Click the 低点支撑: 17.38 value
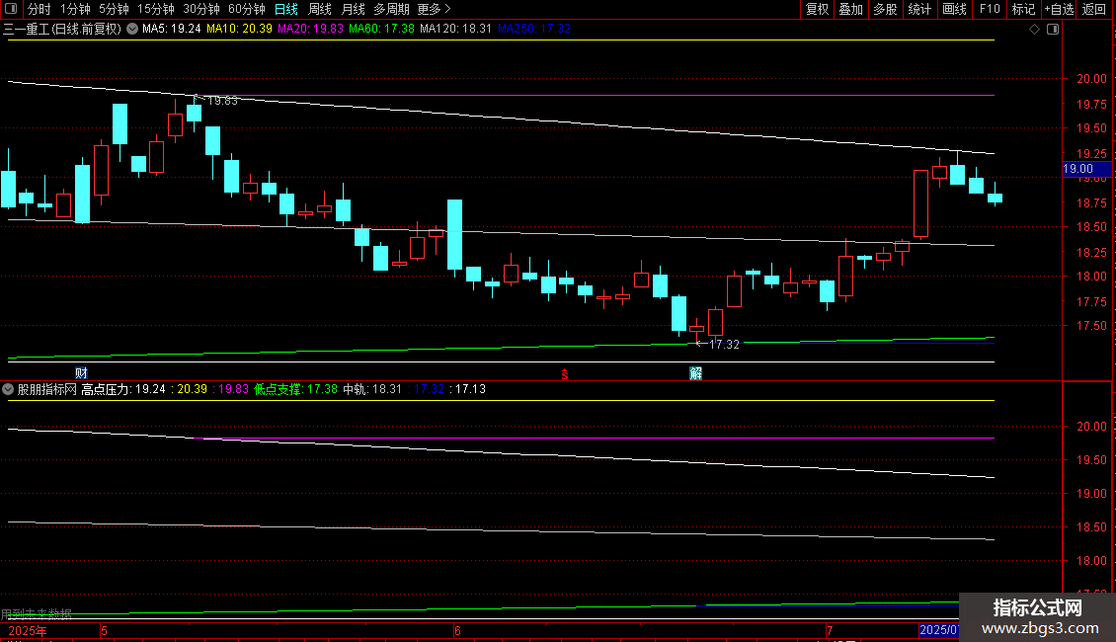This screenshot has width=1116, height=642. (x=295, y=389)
